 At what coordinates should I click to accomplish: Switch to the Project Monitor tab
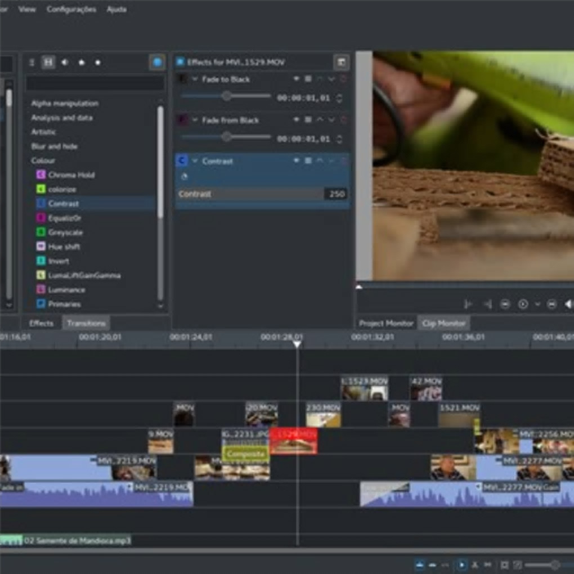click(x=386, y=323)
